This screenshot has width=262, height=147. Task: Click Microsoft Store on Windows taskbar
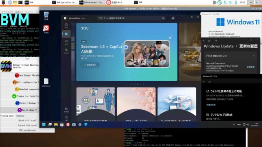[x=62, y=125]
